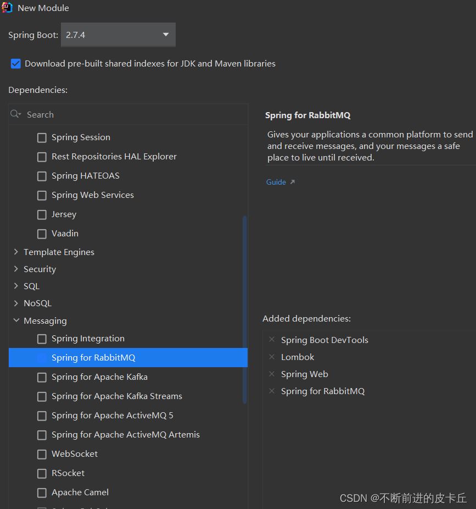Image resolution: width=476 pixels, height=509 pixels.
Task: Click the external link arrow beside Guide
Action: (293, 182)
